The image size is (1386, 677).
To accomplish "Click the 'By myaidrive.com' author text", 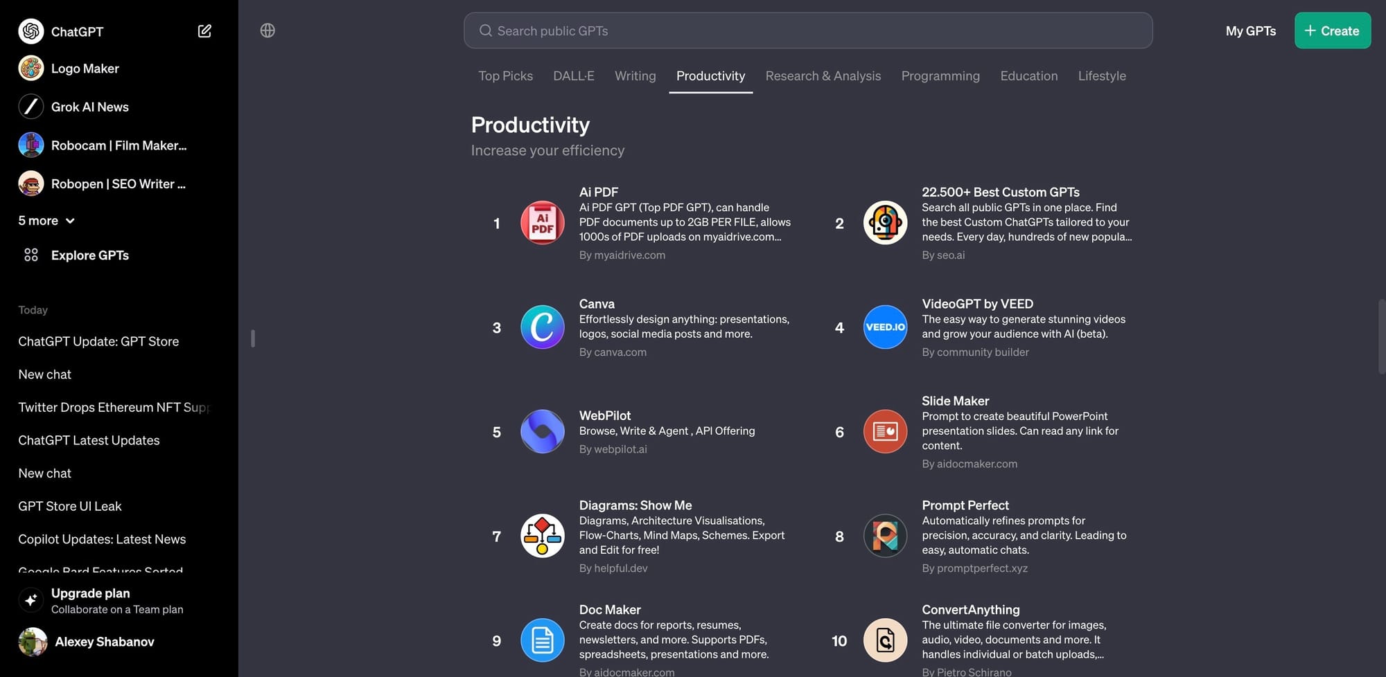I will click(622, 255).
